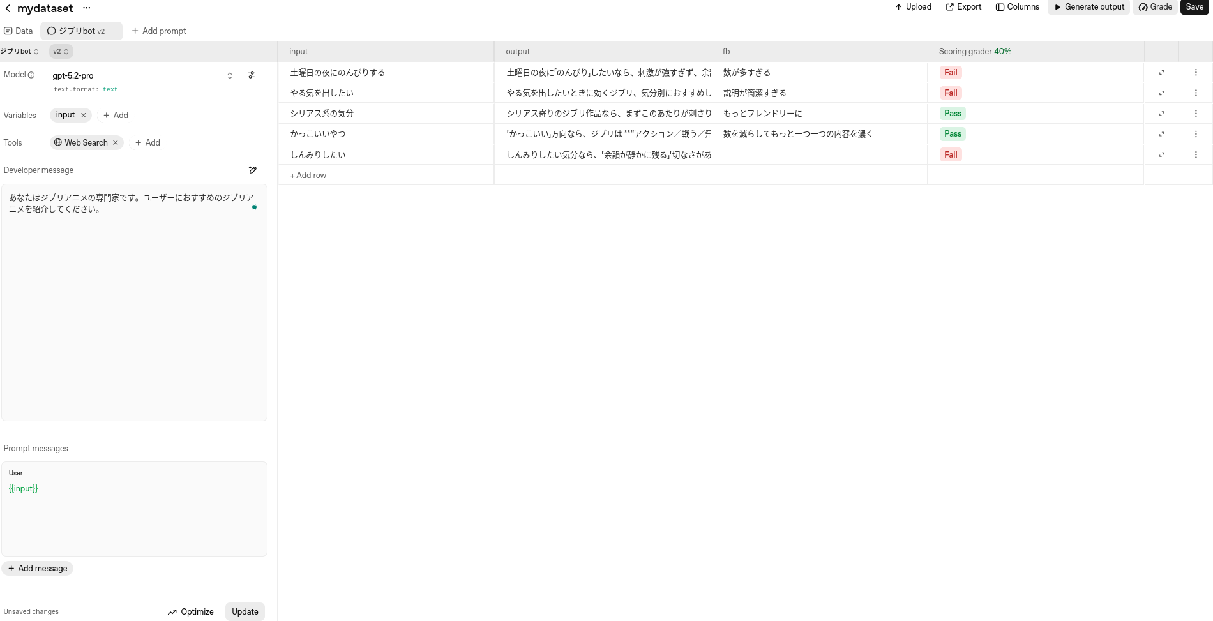The width and height of the screenshot is (1213, 621).
Task: Switch to the ジブリbot v2 tab
Action: coord(80,31)
